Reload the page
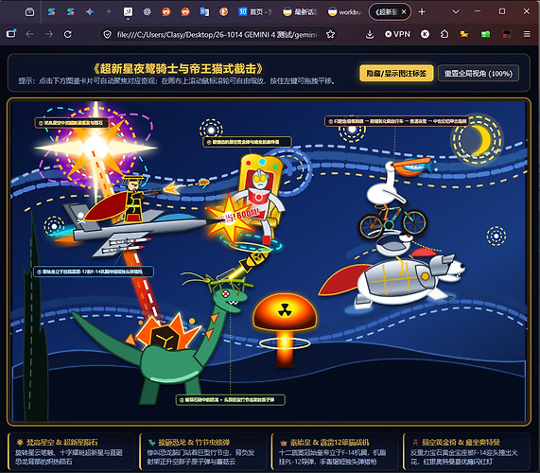This screenshot has width=540, height=473. [68, 34]
